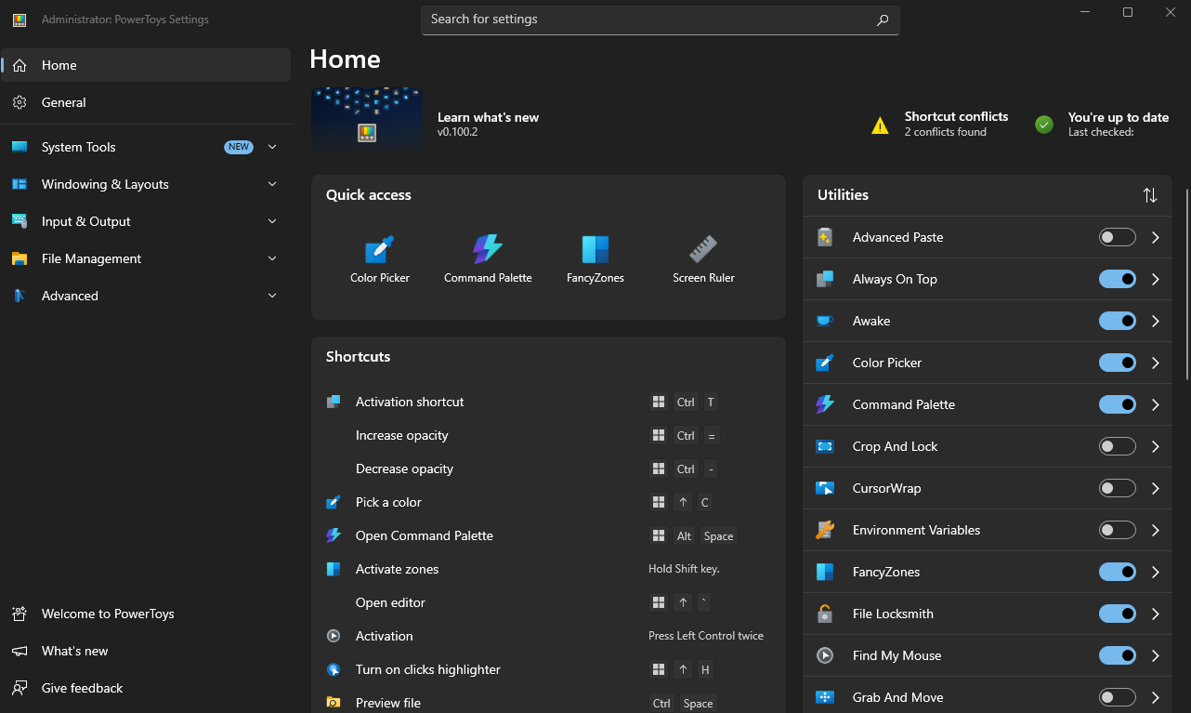This screenshot has height=713, width=1191.
Task: Click the Activate zones icon in Shortcuts
Action: (334, 569)
